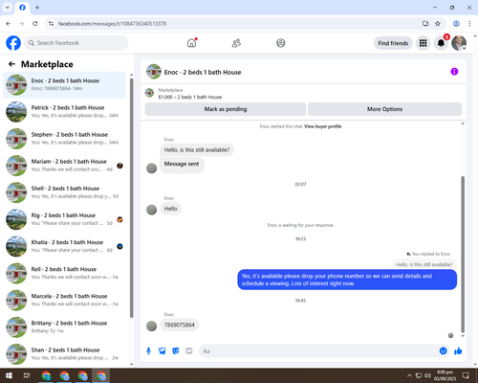Open Mariam - 2 beds 1 bath House chat
Image resolution: width=478 pixels, height=383 pixels.
pyautogui.click(x=64, y=166)
